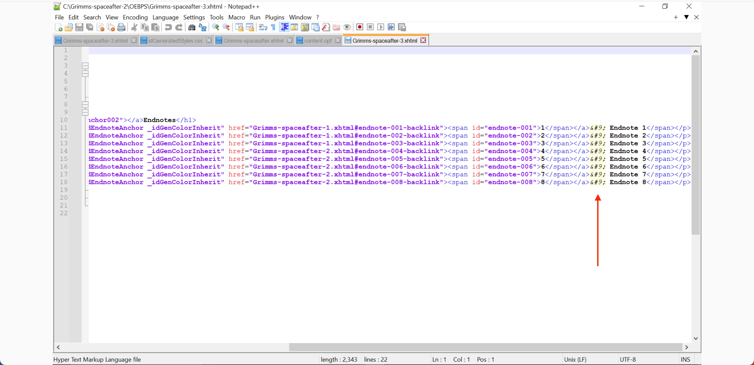Open Find with the binoculars icon
This screenshot has width=754, height=365.
point(192,27)
